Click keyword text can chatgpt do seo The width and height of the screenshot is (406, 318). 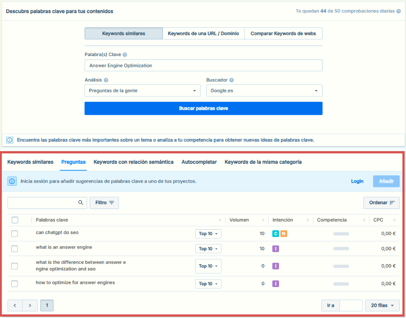coord(57,232)
